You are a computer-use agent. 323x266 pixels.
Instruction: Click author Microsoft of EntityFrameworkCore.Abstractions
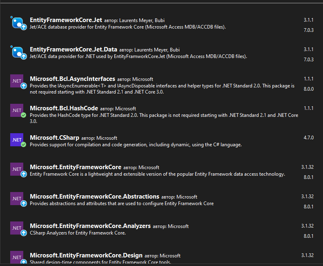click(187, 197)
